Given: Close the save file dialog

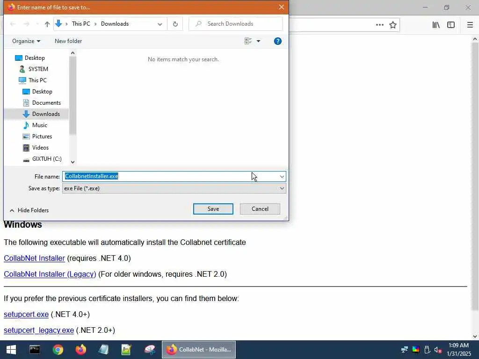Looking at the screenshot, I should pyautogui.click(x=281, y=7).
